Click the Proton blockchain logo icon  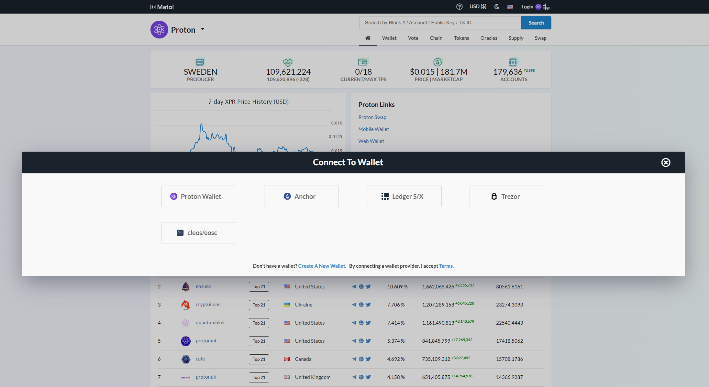tap(159, 29)
